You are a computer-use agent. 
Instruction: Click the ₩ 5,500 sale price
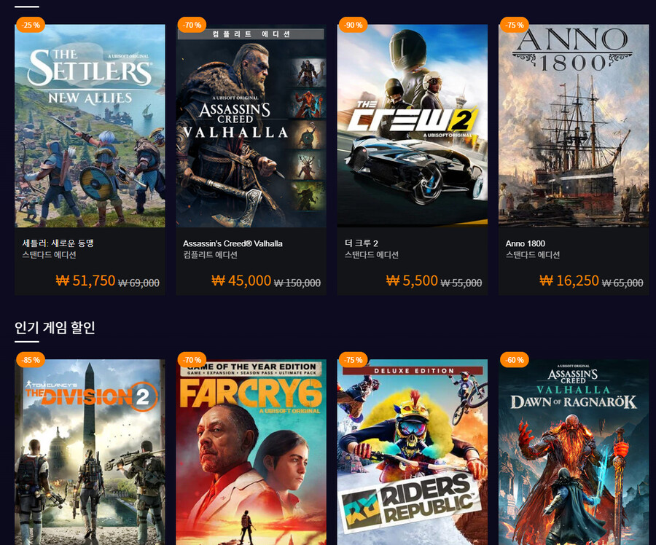point(412,281)
